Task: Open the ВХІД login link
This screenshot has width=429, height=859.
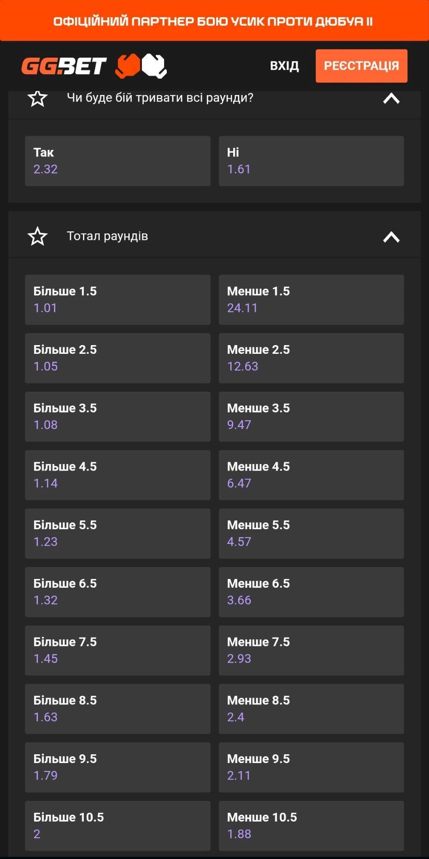Action: click(x=284, y=66)
